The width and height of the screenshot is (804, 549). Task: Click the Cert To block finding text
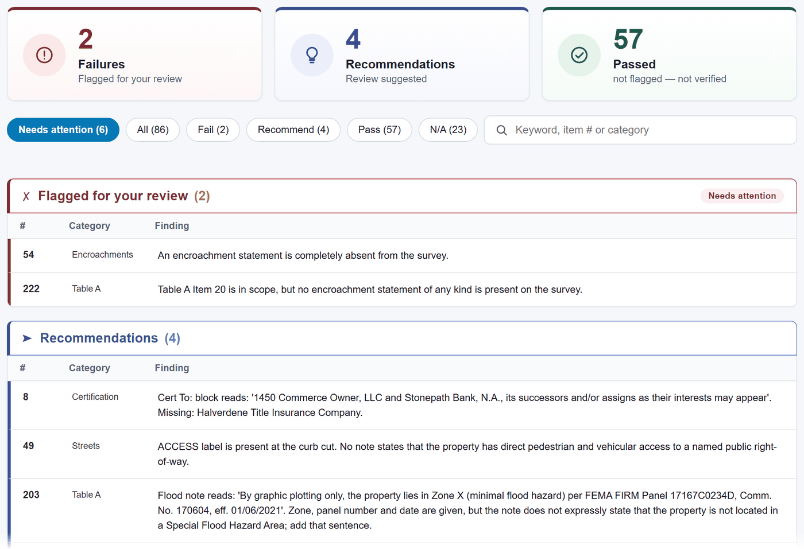tap(465, 405)
